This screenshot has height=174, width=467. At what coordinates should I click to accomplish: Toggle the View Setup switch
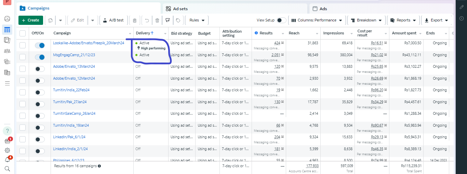tap(281, 20)
